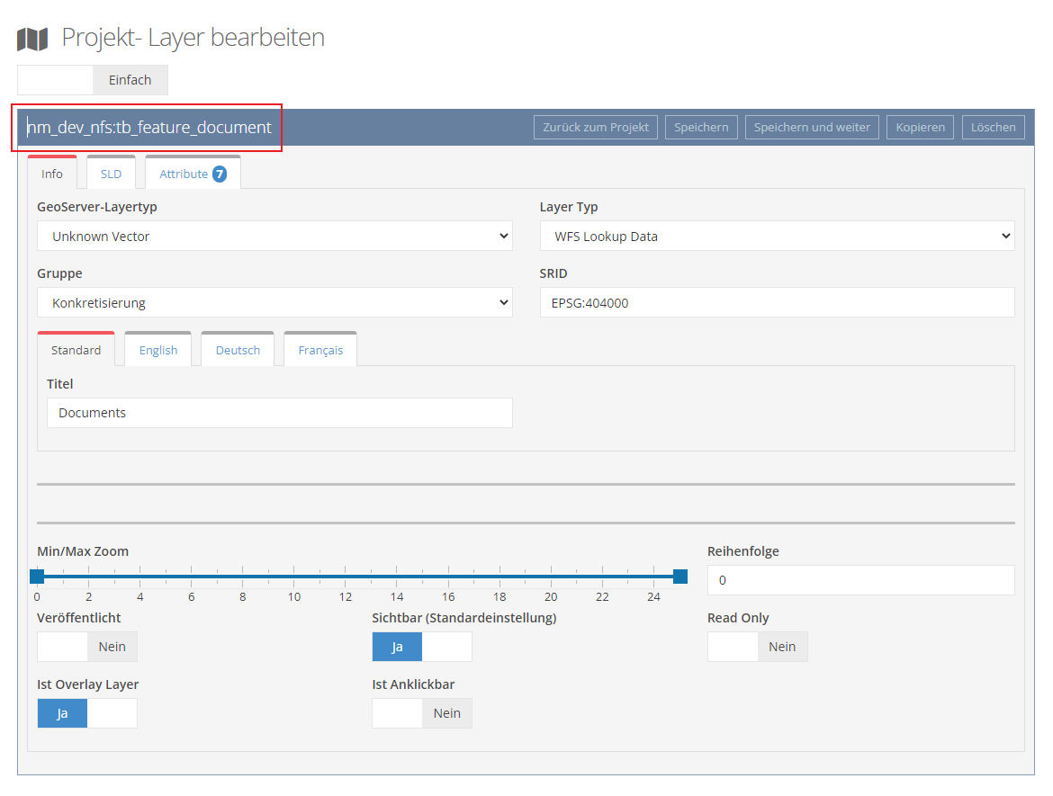Viewport: 1053px width, 796px height.
Task: Open the Gruppe dropdown
Action: pyautogui.click(x=274, y=303)
